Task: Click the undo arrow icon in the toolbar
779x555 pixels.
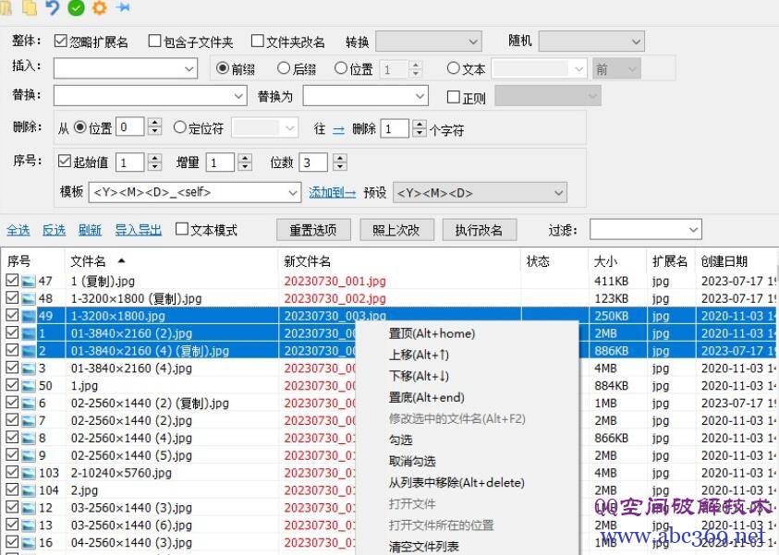Action: [51, 6]
